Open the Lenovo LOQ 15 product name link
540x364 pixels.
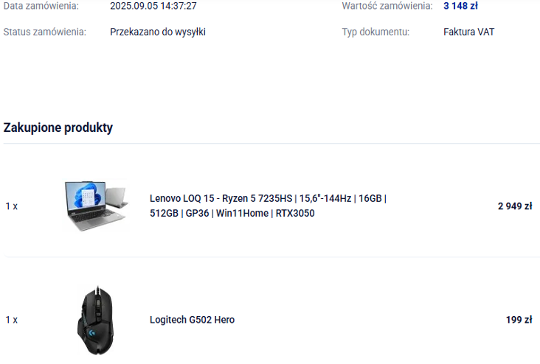point(268,206)
